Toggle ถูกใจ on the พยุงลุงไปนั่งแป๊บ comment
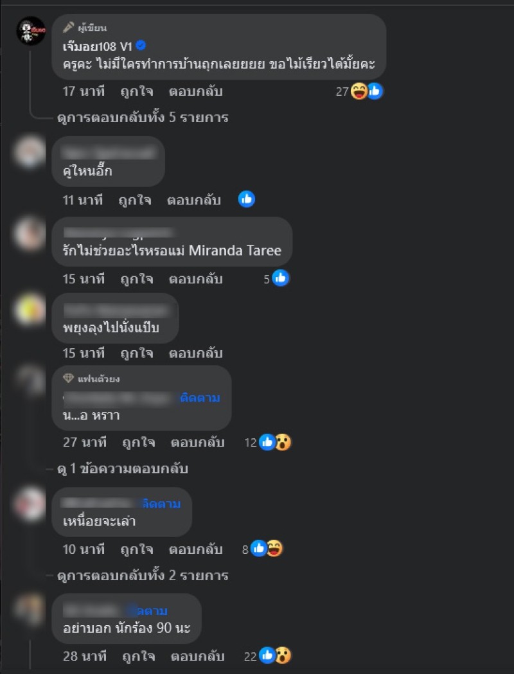 tap(137, 353)
